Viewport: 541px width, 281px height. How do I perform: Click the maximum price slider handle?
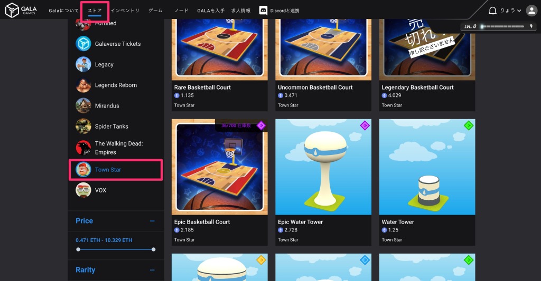(x=154, y=249)
